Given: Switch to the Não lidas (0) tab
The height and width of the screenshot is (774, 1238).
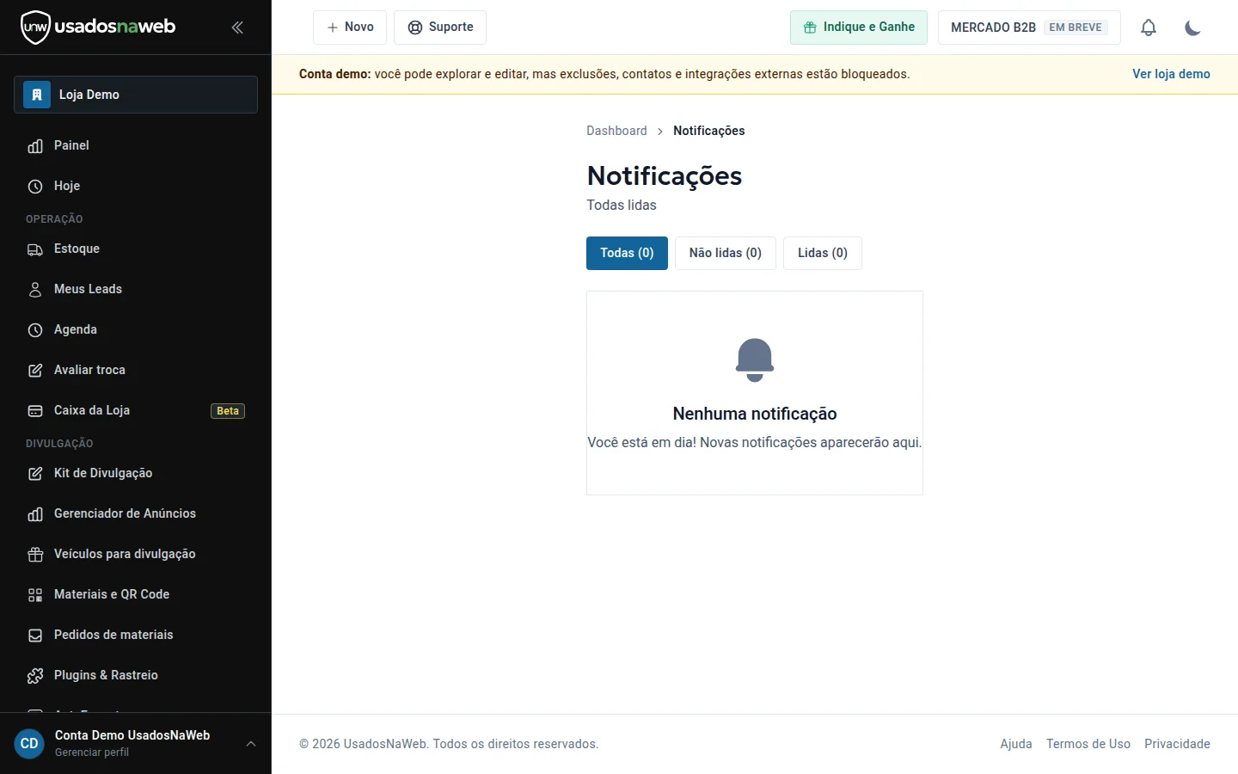Looking at the screenshot, I should [x=726, y=253].
